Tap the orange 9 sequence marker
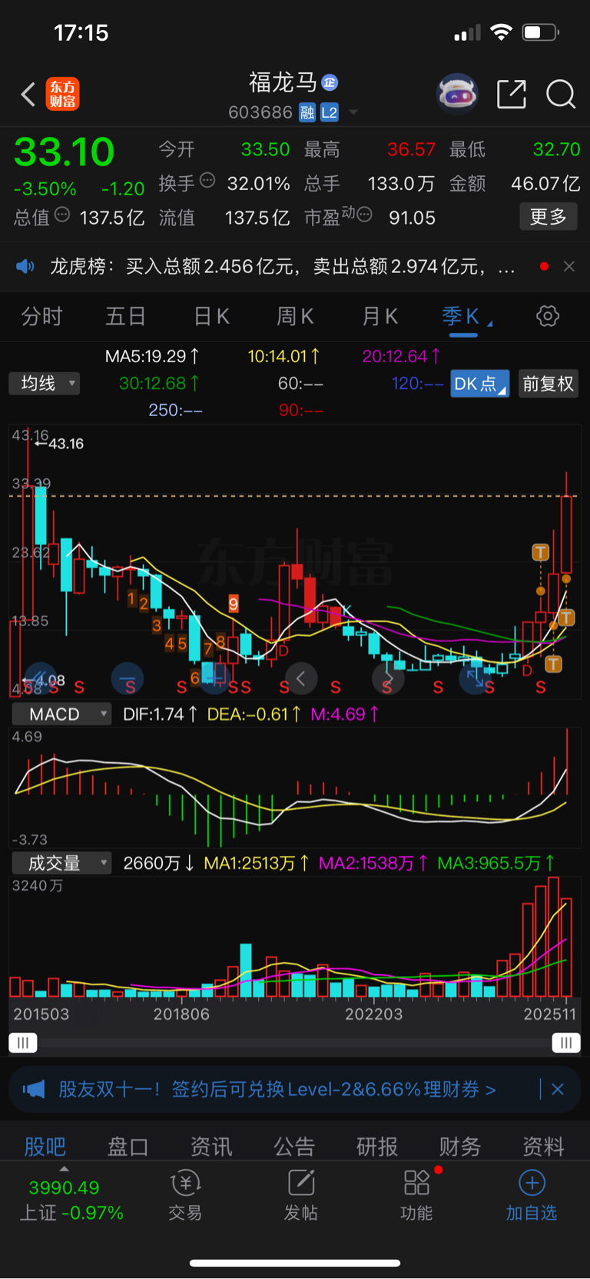 coord(234,605)
